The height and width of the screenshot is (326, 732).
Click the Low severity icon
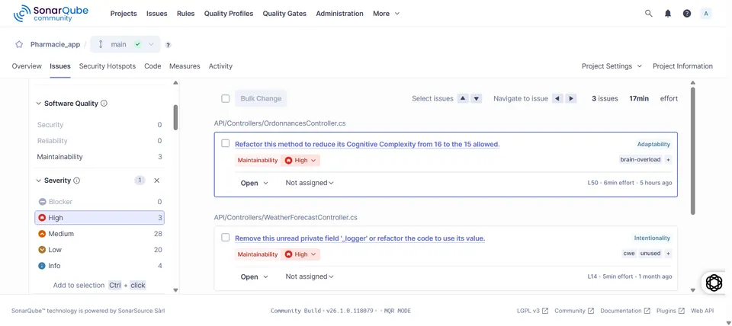pyautogui.click(x=42, y=250)
